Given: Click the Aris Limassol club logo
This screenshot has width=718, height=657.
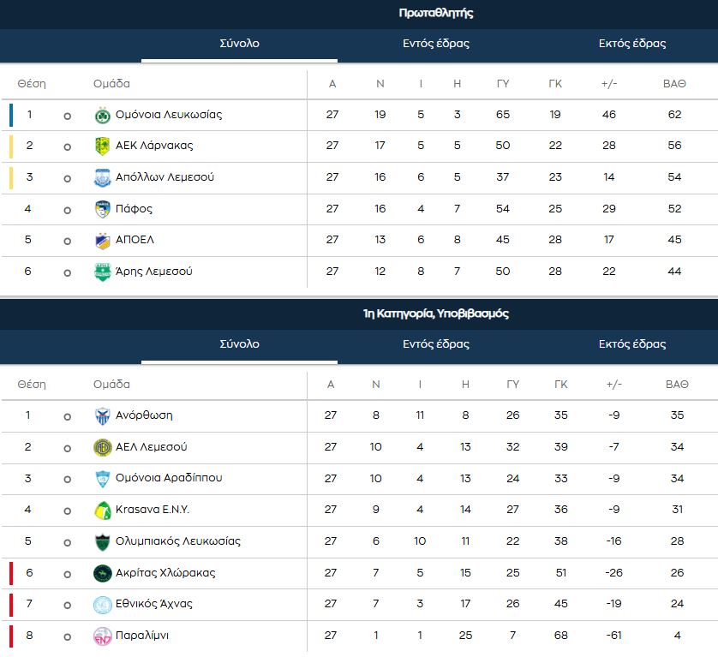Looking at the screenshot, I should [x=102, y=272].
